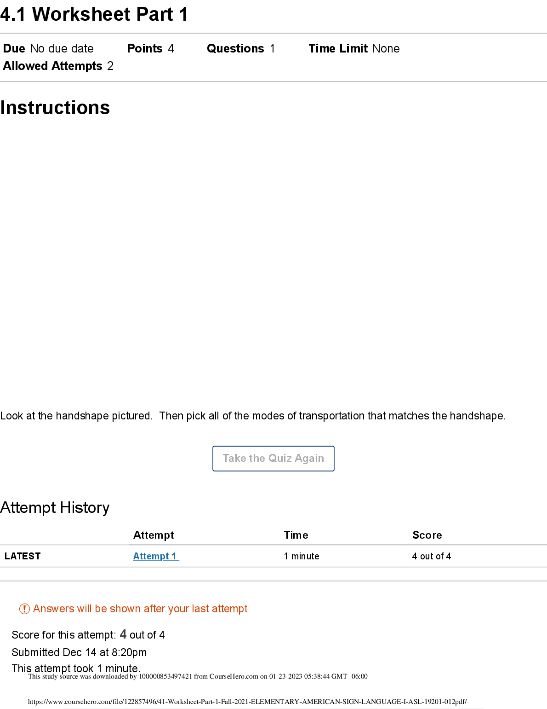Click the Time column header
The image size is (547, 709).
coord(296,535)
